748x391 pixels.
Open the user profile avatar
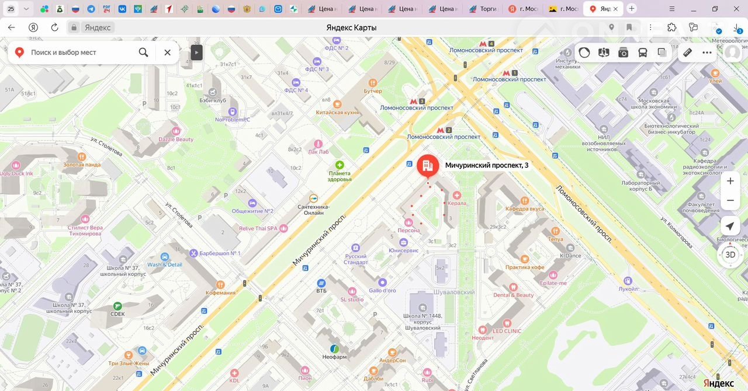click(x=732, y=53)
